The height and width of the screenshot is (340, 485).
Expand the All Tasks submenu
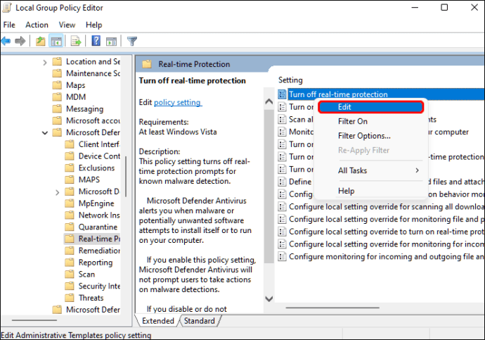(378, 170)
